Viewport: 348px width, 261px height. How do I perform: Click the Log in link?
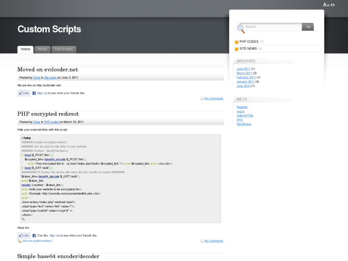(240, 111)
